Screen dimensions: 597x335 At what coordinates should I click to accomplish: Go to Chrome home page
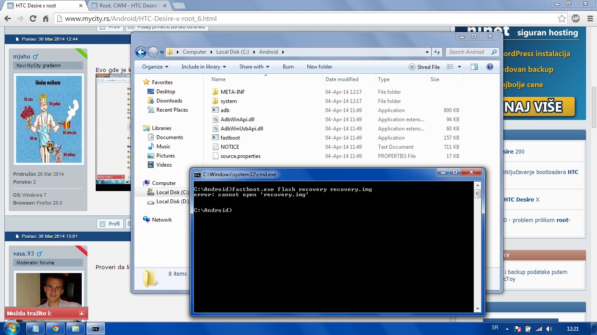45,19
